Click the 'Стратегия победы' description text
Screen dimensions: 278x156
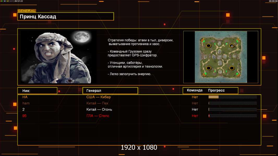pyautogui.click(x=140, y=42)
